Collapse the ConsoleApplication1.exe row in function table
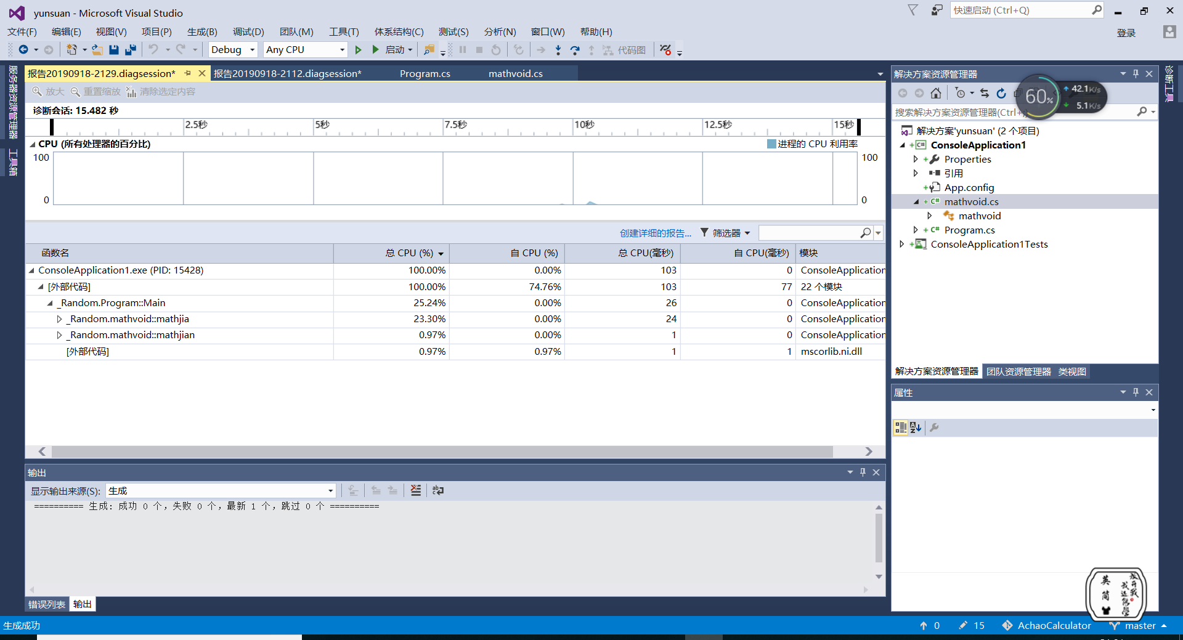This screenshot has height=640, width=1183. tap(31, 270)
